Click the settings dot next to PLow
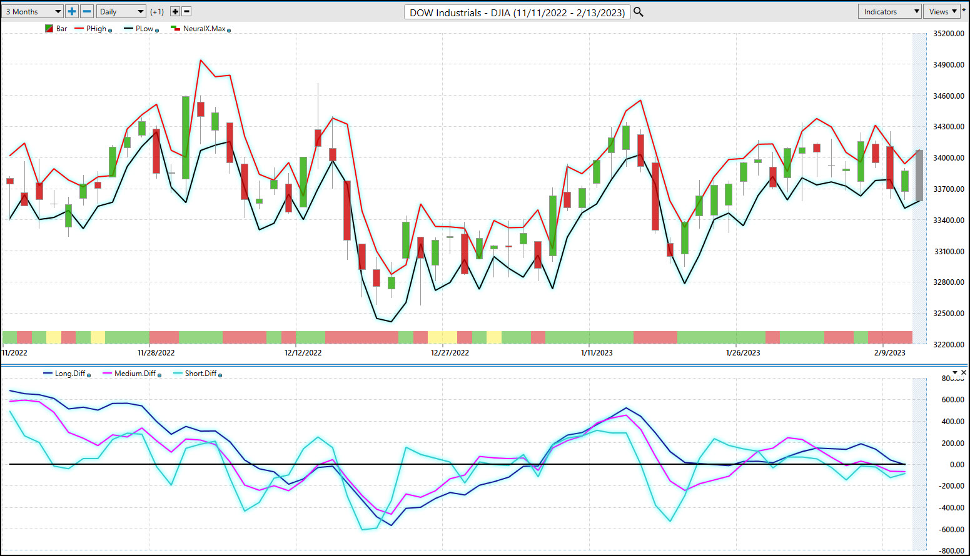This screenshot has width=970, height=556. 157,30
